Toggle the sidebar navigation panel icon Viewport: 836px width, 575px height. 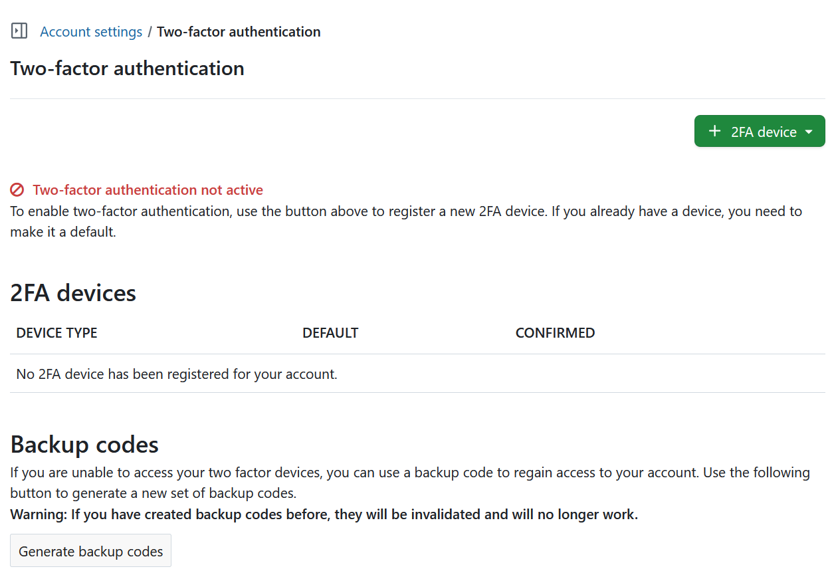tap(19, 31)
